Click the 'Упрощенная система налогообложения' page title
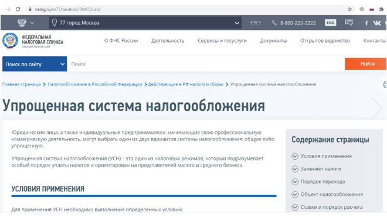 pyautogui.click(x=134, y=106)
